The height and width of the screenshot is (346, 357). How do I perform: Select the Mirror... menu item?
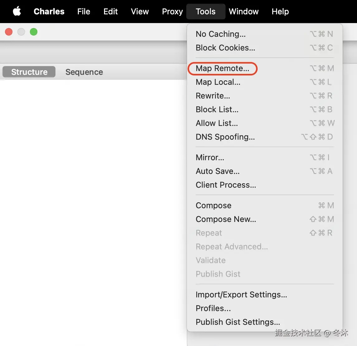click(x=264, y=157)
